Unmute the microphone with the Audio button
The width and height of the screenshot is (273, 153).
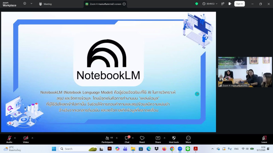click(x=9, y=139)
